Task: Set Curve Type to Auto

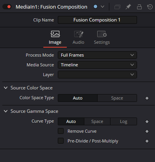Action: (71, 121)
